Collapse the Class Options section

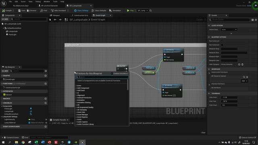(x=209, y=25)
